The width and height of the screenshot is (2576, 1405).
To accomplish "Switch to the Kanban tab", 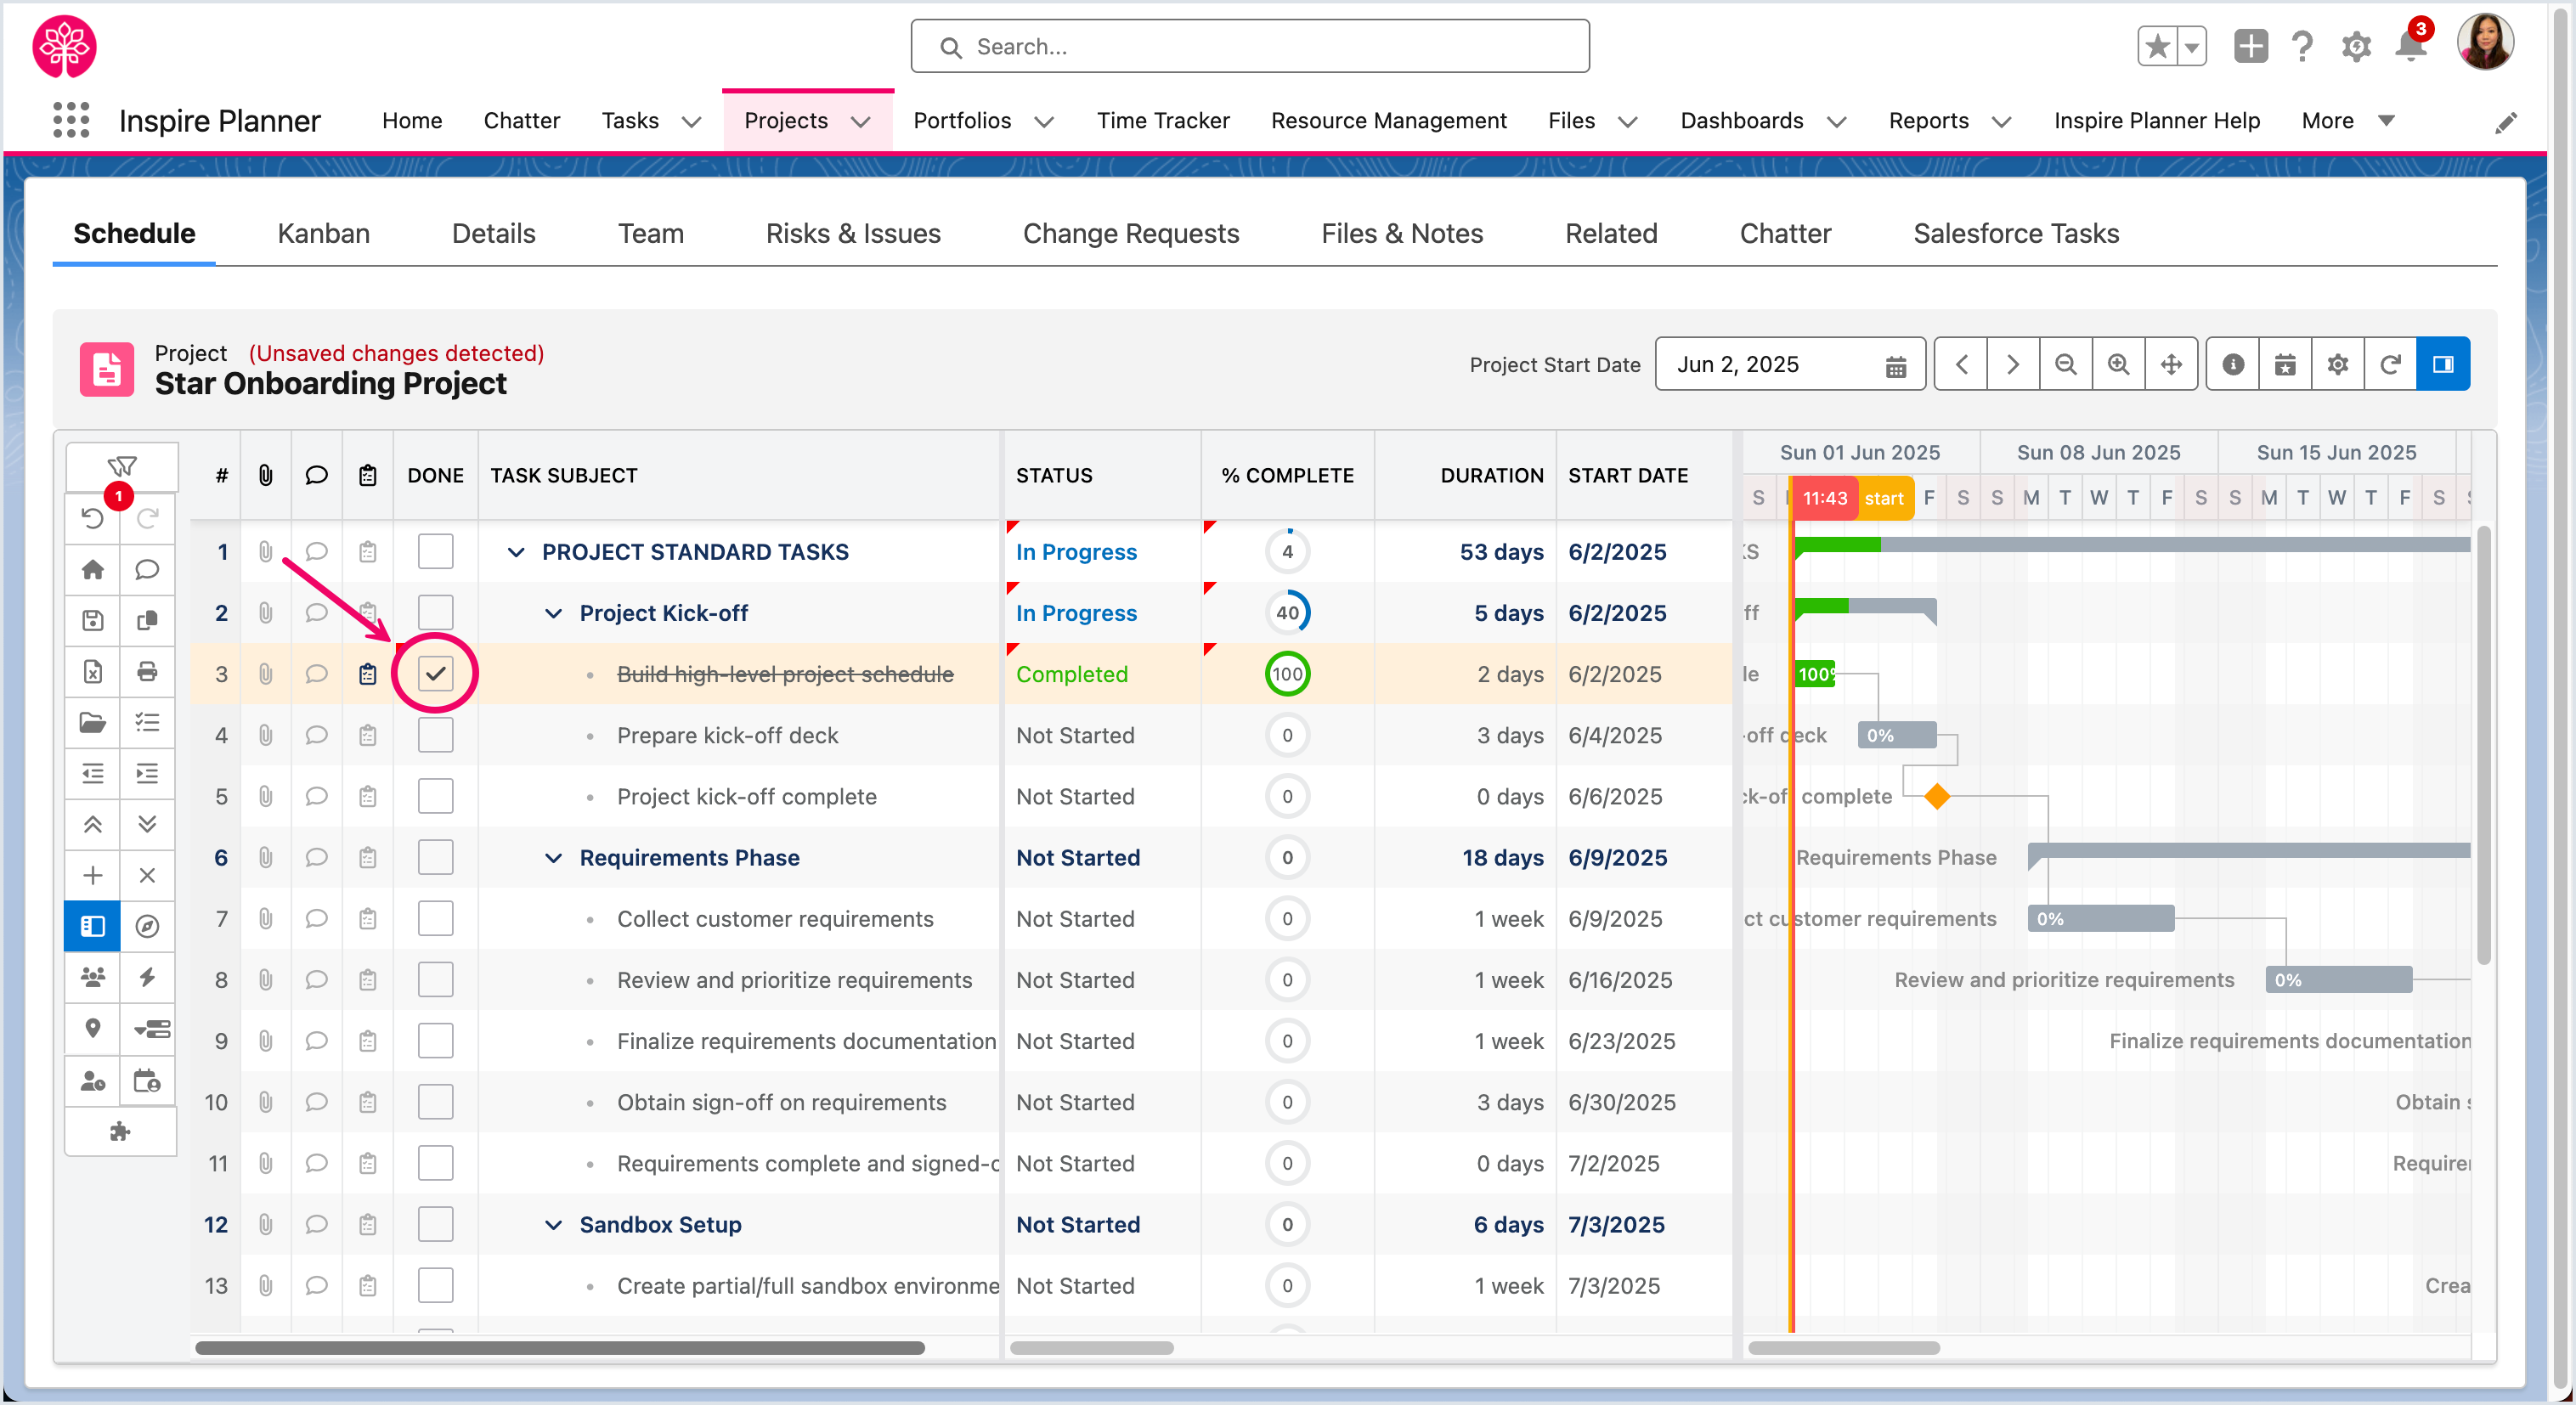I will [323, 233].
